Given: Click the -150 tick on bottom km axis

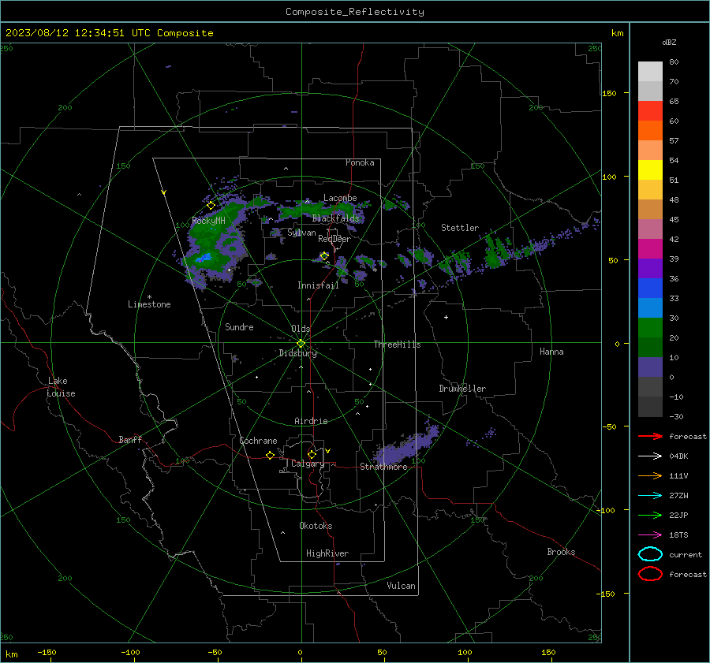Looking at the screenshot, I should (x=47, y=652).
